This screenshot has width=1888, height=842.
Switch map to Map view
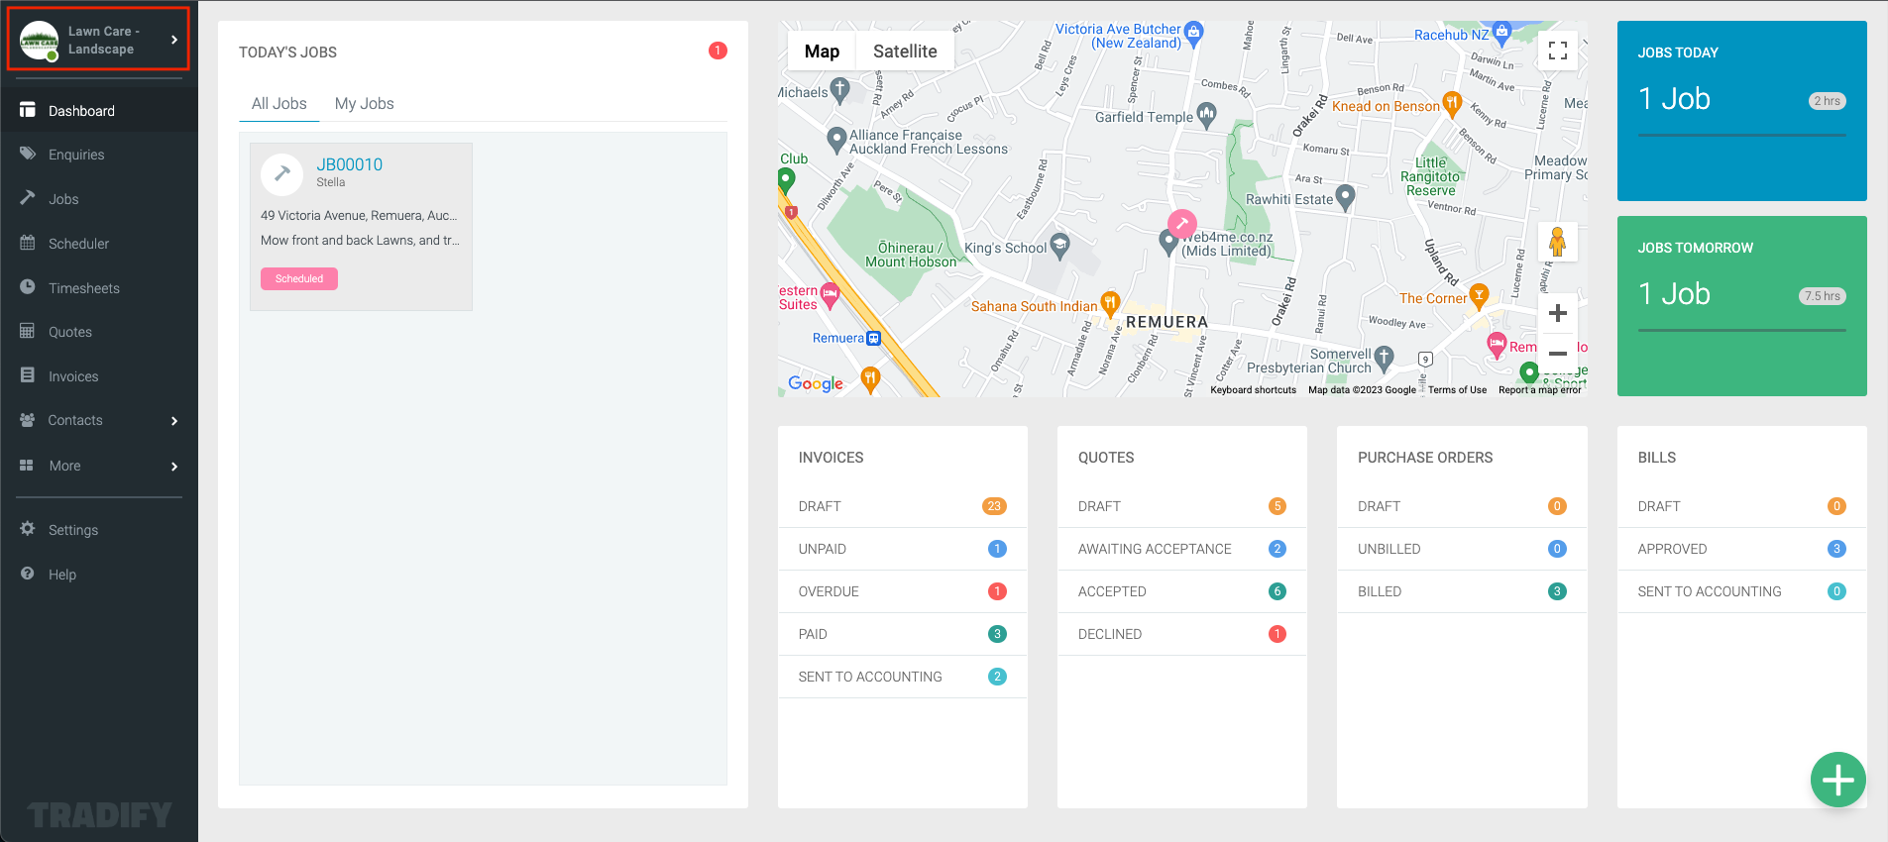[822, 52]
